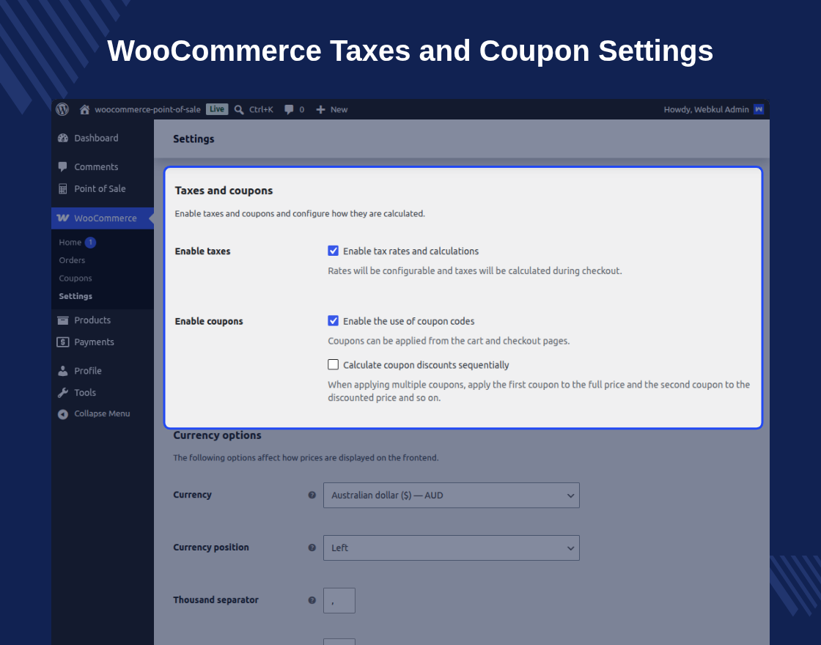Go to Orders submenu
This screenshot has width=821, height=645.
coord(72,260)
